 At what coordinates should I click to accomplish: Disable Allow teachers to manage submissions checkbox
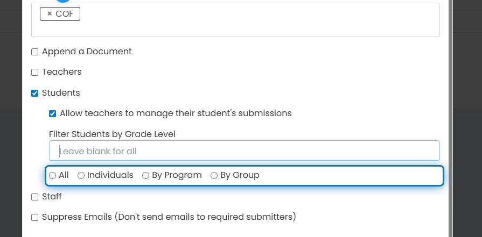tap(53, 114)
